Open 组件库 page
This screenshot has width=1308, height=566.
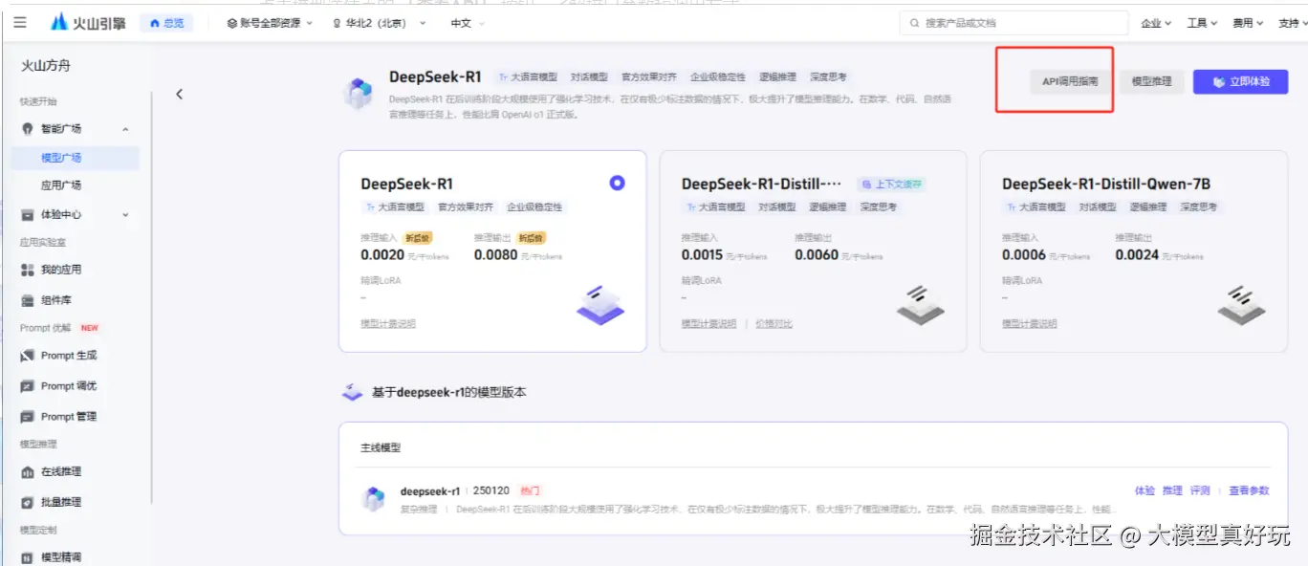point(56,300)
